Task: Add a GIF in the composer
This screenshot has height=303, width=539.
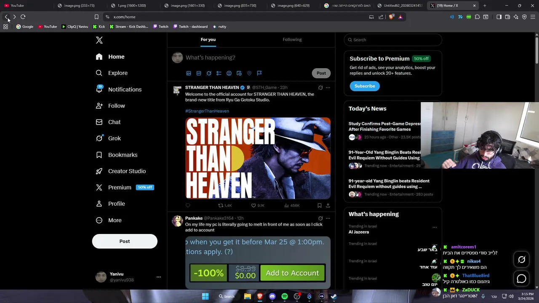Action: pos(199,73)
